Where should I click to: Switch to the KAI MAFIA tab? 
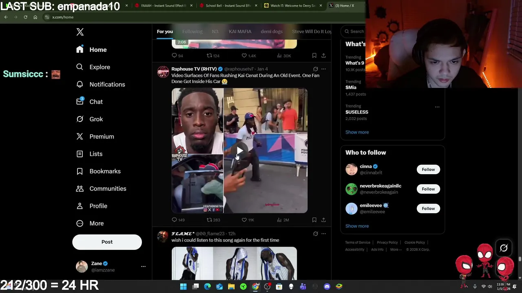coord(240,32)
